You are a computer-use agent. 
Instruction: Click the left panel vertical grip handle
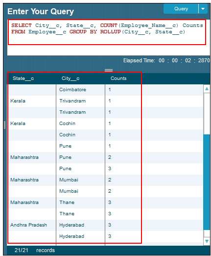click(4, 125)
